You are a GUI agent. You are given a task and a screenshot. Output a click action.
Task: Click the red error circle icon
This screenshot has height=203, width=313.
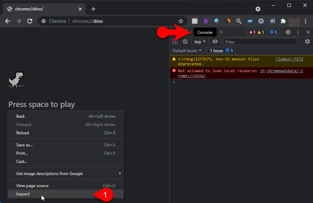[x=174, y=70]
